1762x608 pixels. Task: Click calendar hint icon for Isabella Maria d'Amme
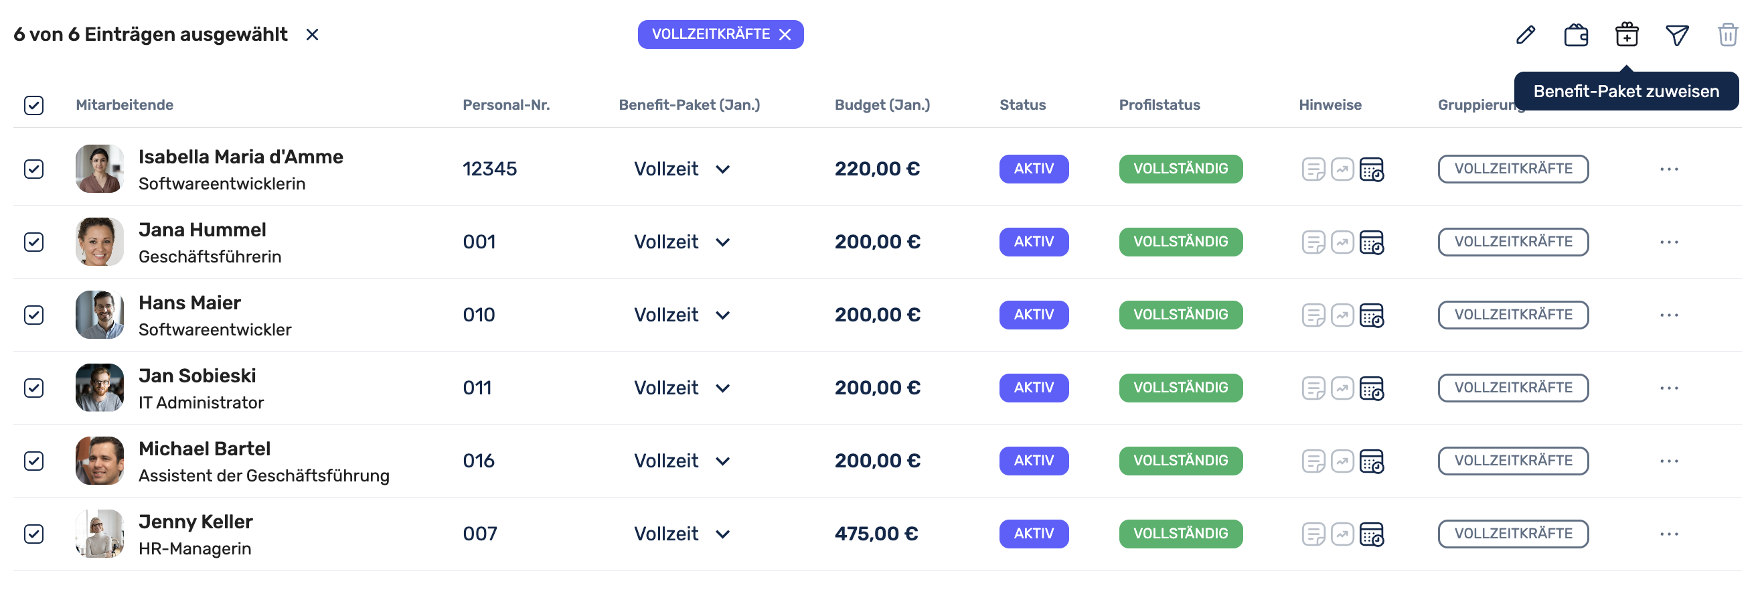click(1372, 169)
